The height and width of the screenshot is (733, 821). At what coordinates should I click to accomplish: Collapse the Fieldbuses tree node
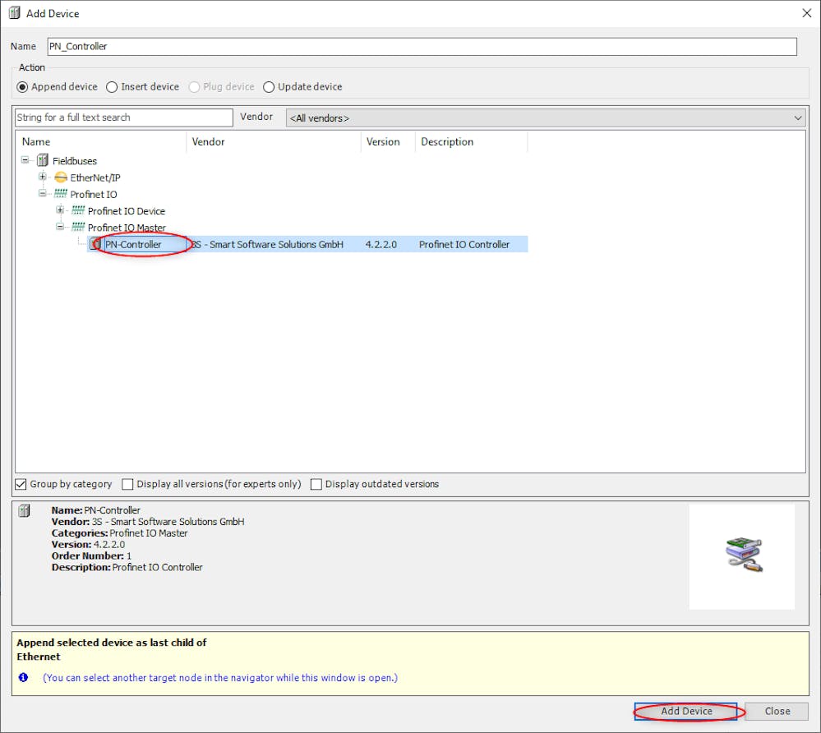click(25, 160)
